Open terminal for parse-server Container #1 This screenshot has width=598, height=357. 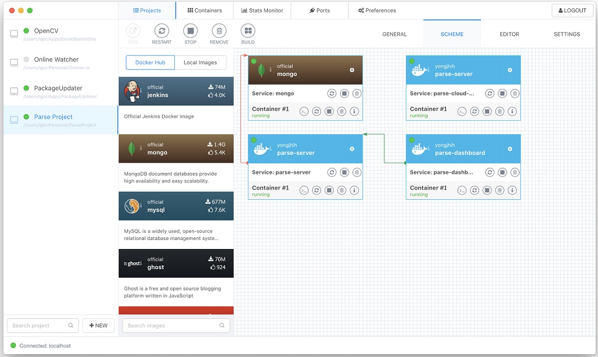pos(304,190)
